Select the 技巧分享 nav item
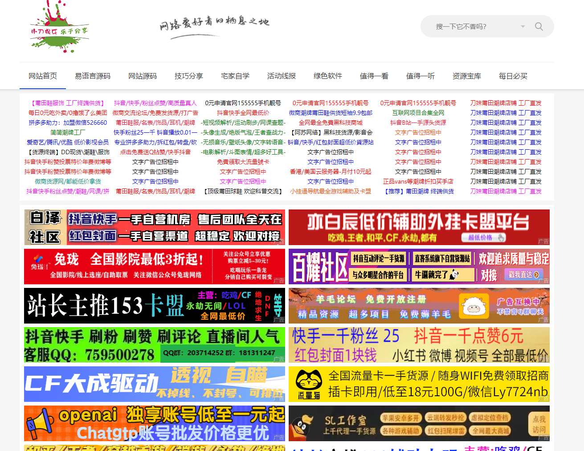 point(189,76)
